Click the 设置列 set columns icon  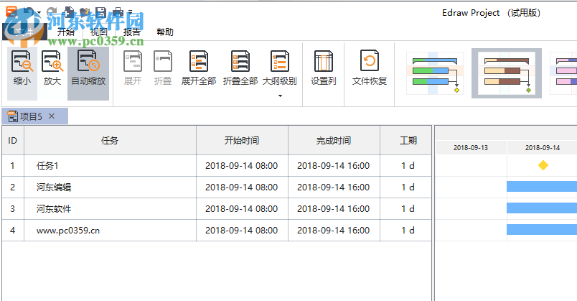tap(324, 61)
